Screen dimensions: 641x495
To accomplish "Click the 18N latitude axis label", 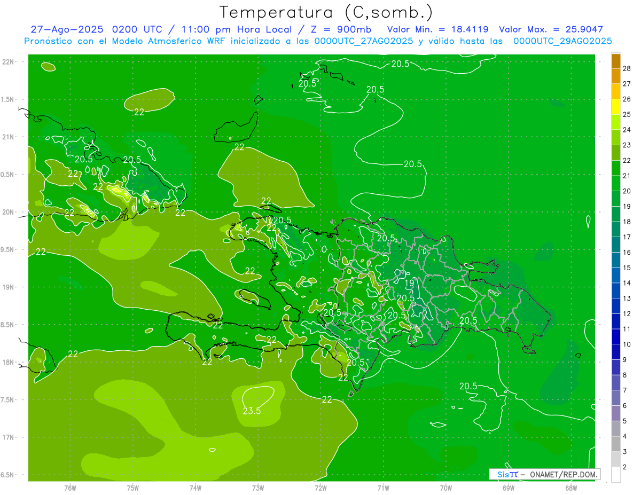I will 9,362.
